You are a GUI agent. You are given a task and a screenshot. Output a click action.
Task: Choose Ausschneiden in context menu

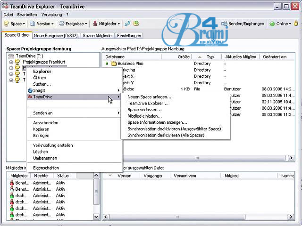[74, 122]
